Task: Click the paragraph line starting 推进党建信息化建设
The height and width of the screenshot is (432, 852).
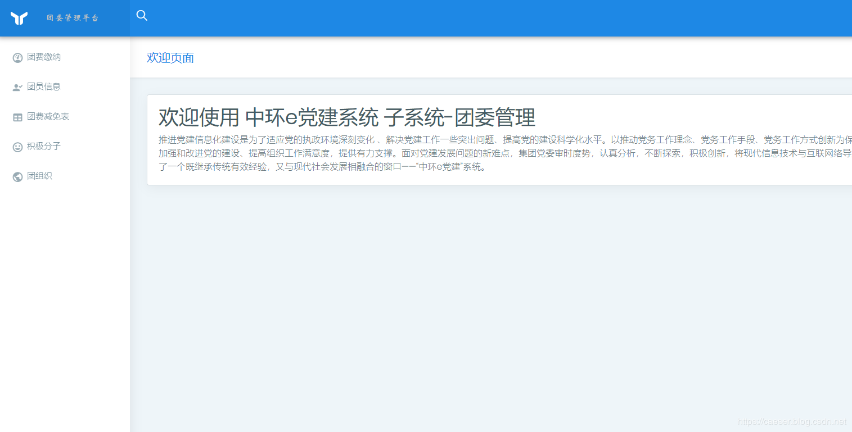Action: [505, 140]
